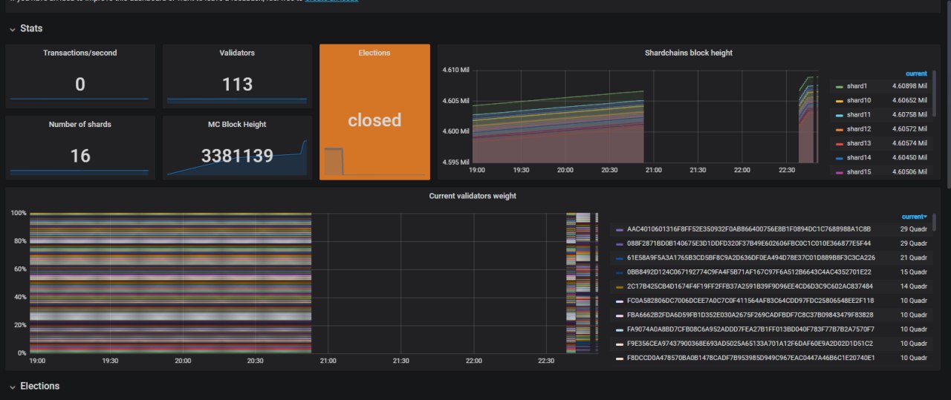Open Shardchains block height panel menu
Viewport: 951px width, 400px height.
(x=689, y=53)
